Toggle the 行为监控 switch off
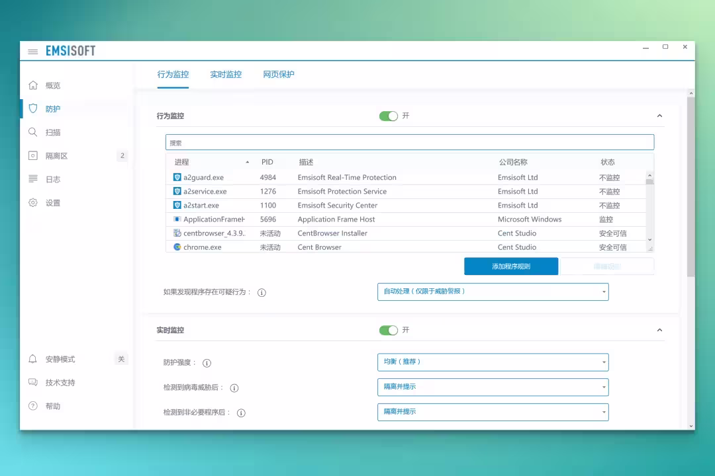The image size is (715, 476). 389,116
